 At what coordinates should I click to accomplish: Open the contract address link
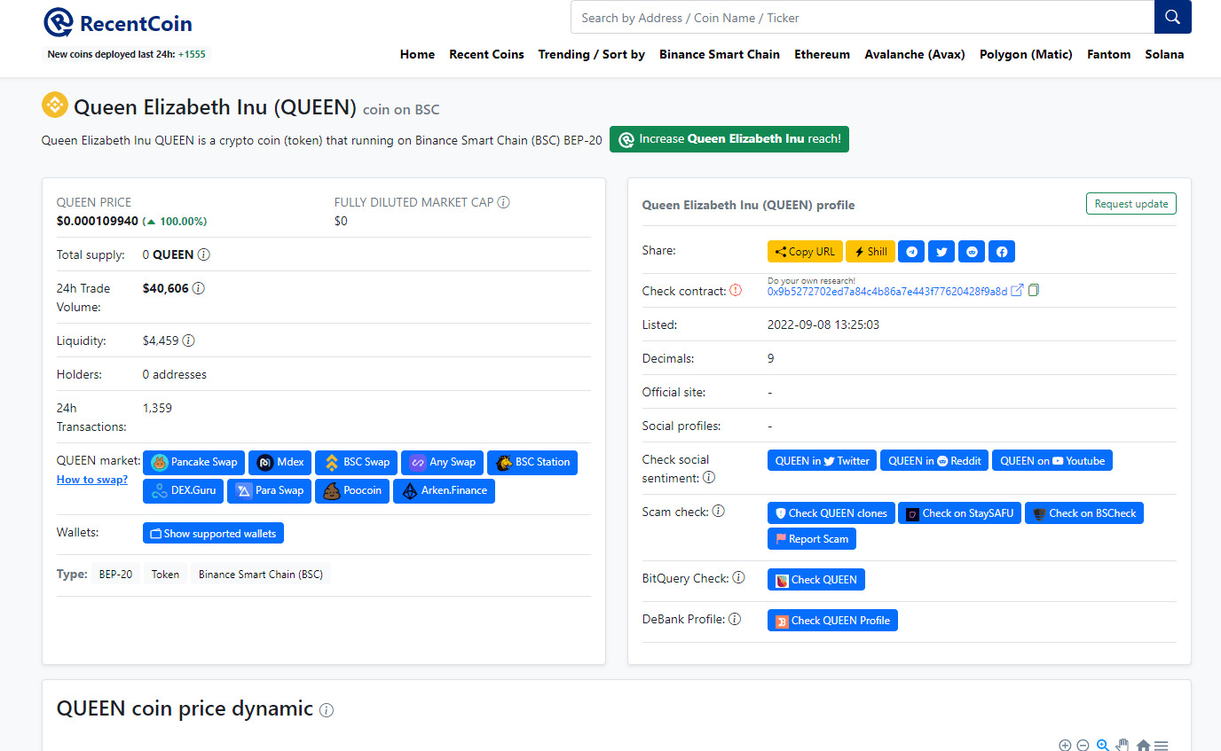tap(887, 292)
